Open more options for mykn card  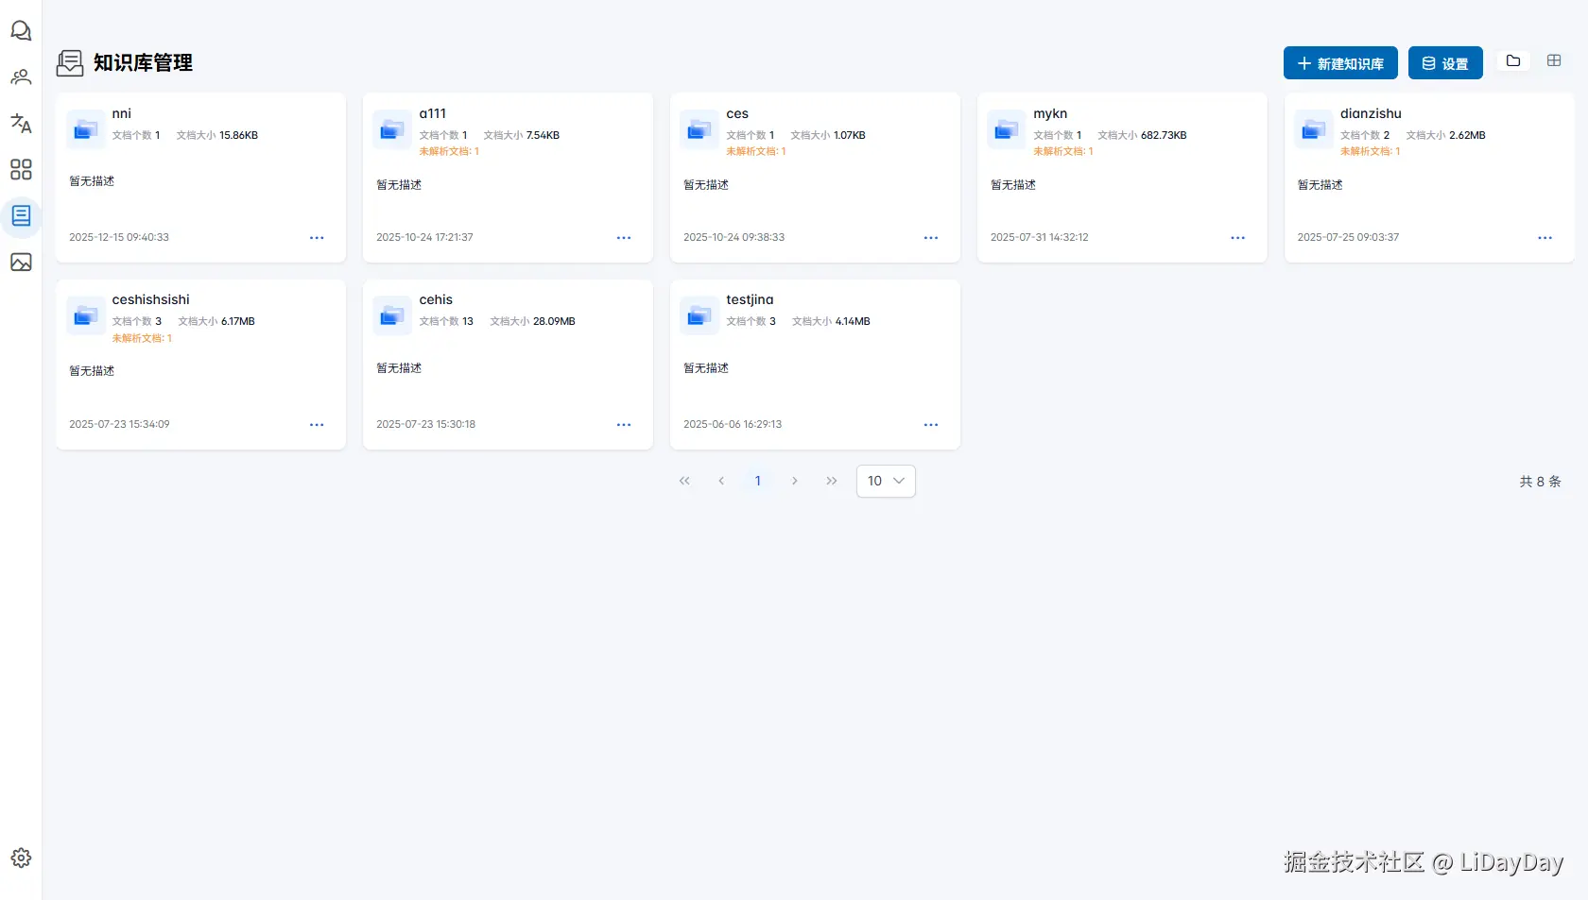pyautogui.click(x=1238, y=238)
